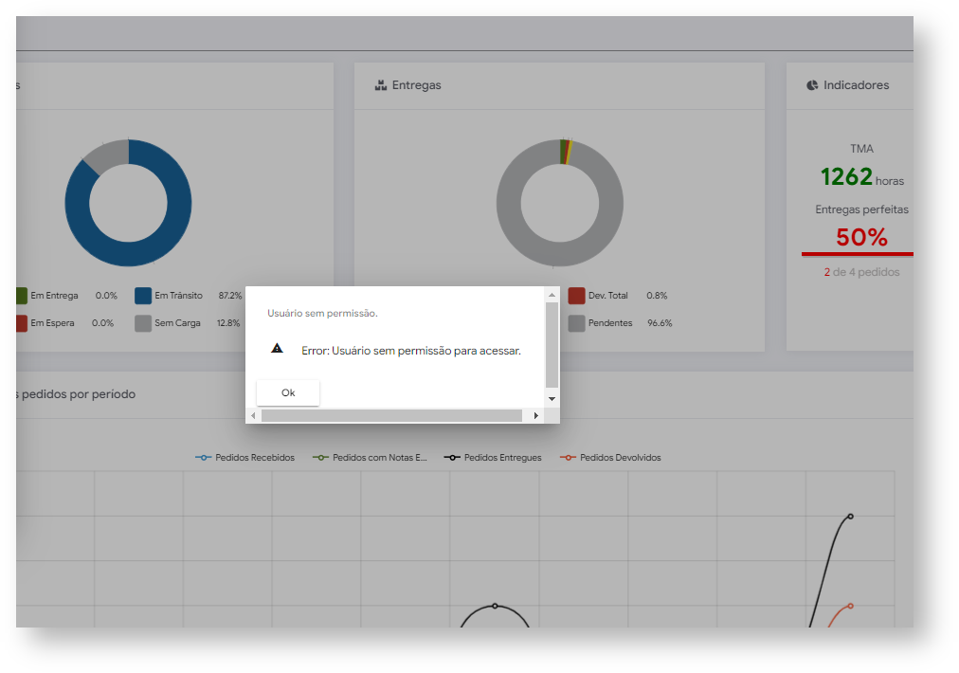Viewport: 959px width, 673px height.
Task: Click the dialog's scroll down arrow
Action: coord(552,399)
